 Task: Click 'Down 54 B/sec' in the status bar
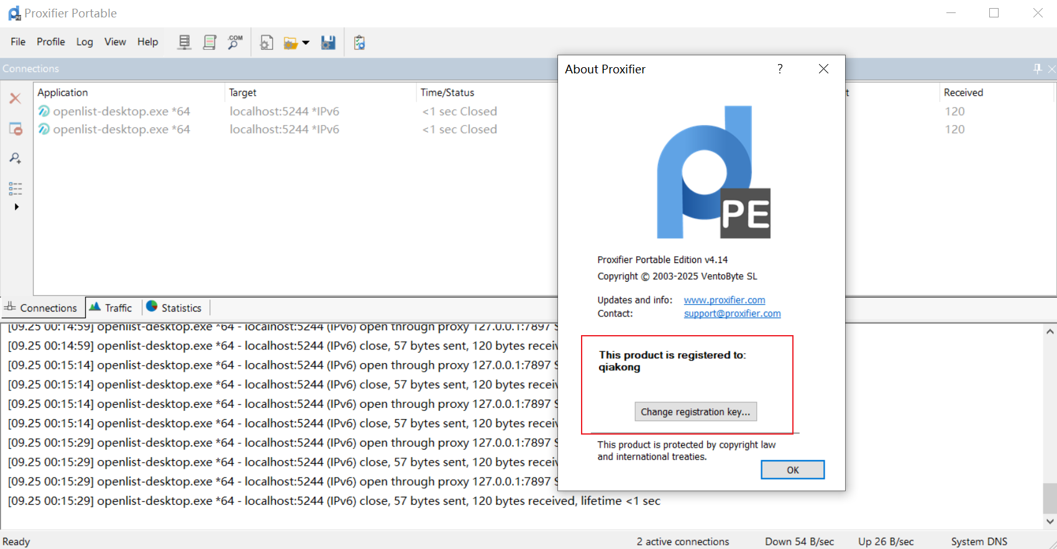800,542
